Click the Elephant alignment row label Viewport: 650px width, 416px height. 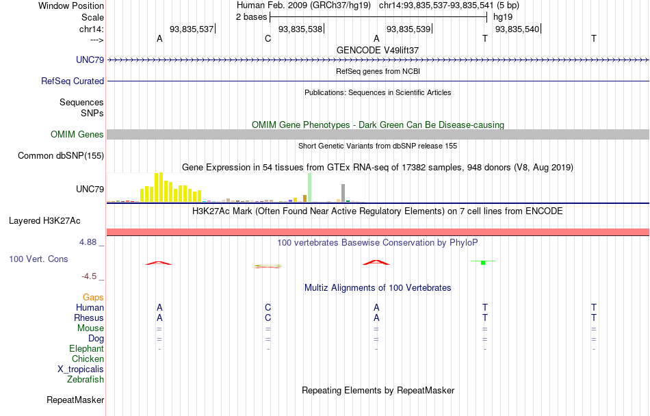(86, 348)
